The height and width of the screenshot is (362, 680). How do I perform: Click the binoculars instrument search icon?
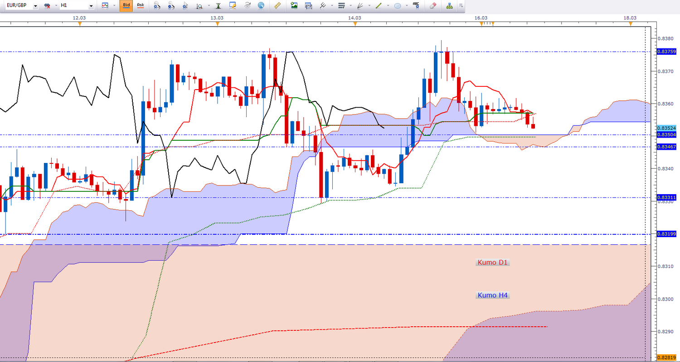[47, 6]
